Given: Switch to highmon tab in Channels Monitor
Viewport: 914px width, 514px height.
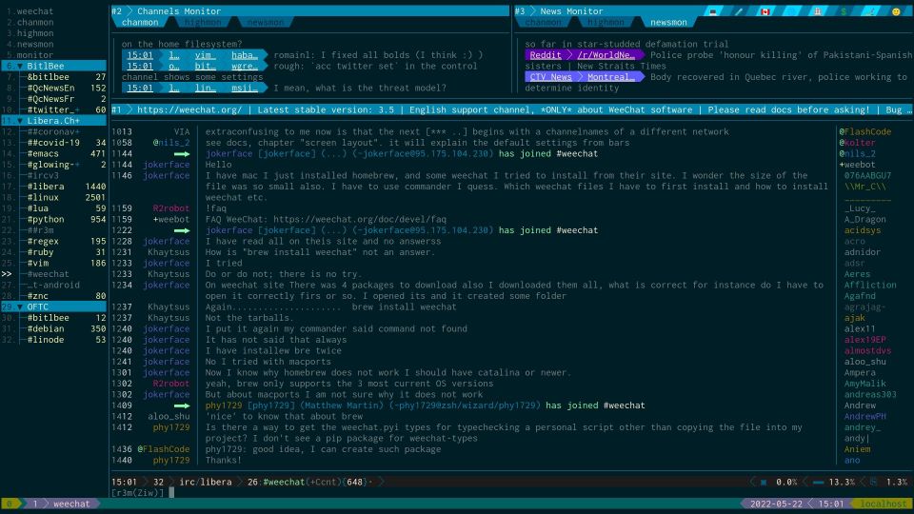Looking at the screenshot, I should coord(202,22).
